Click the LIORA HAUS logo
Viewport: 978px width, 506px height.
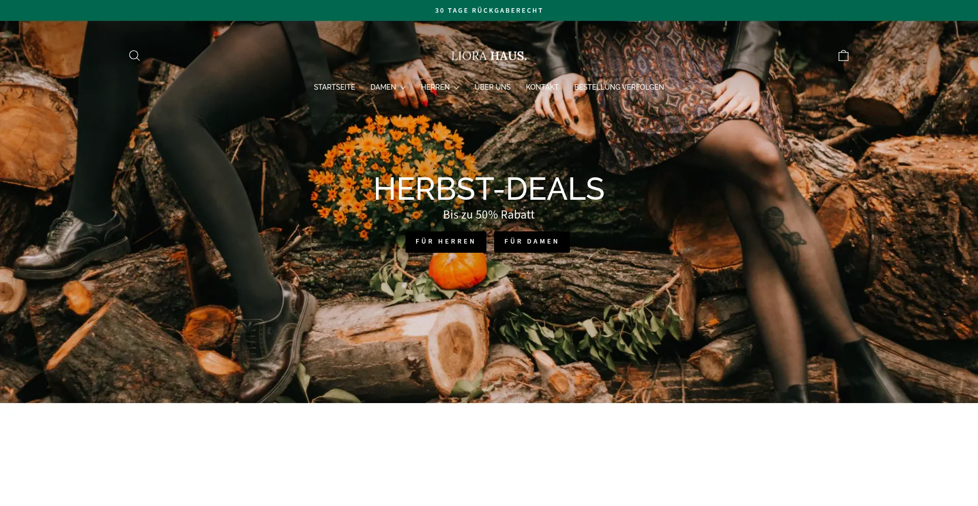coord(489,56)
